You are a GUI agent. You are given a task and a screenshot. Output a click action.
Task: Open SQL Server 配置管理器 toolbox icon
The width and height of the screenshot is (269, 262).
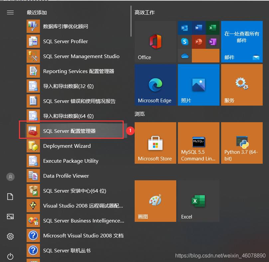tap(33, 131)
